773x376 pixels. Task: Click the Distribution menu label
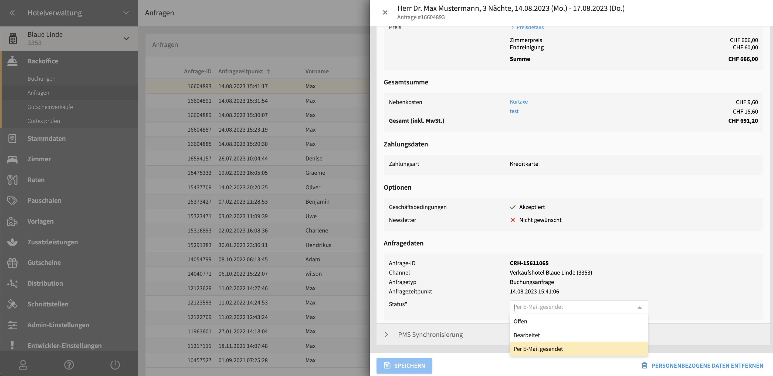(45, 283)
